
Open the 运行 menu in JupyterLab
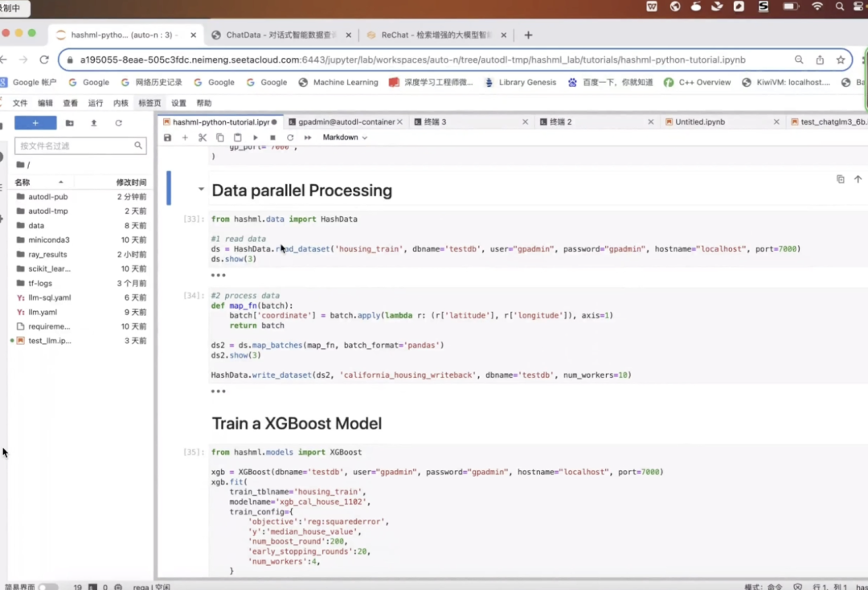tap(95, 103)
